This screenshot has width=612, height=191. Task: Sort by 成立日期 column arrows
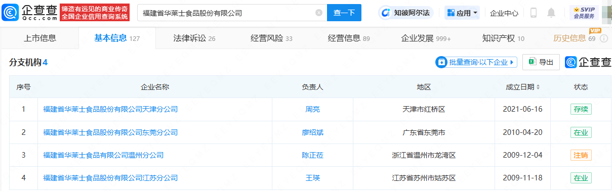pyautogui.click(x=538, y=87)
